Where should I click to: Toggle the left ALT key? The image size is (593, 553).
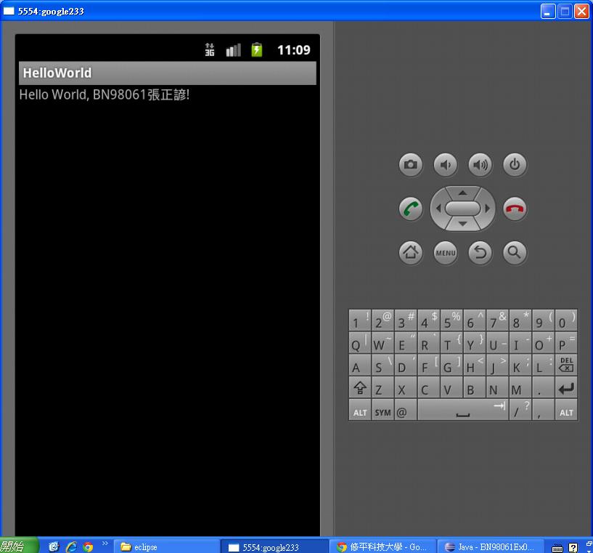pyautogui.click(x=360, y=411)
